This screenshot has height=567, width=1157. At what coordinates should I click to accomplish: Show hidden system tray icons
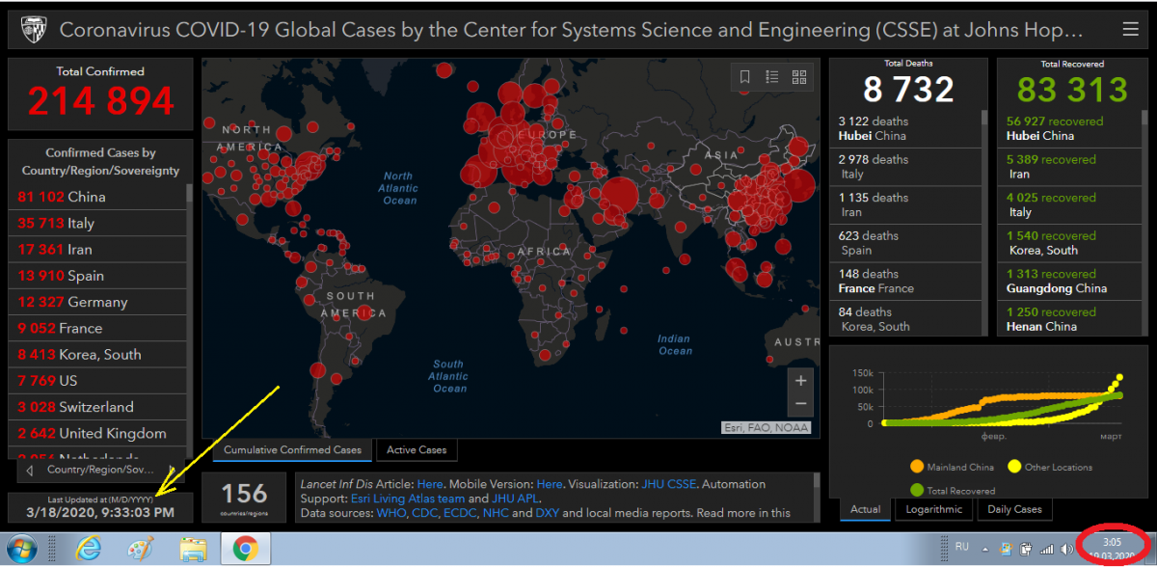click(x=986, y=549)
